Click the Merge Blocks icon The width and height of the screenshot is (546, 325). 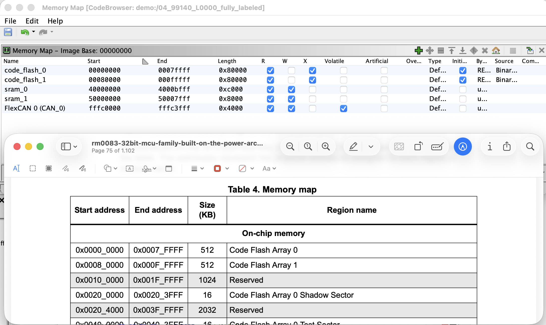pos(474,50)
